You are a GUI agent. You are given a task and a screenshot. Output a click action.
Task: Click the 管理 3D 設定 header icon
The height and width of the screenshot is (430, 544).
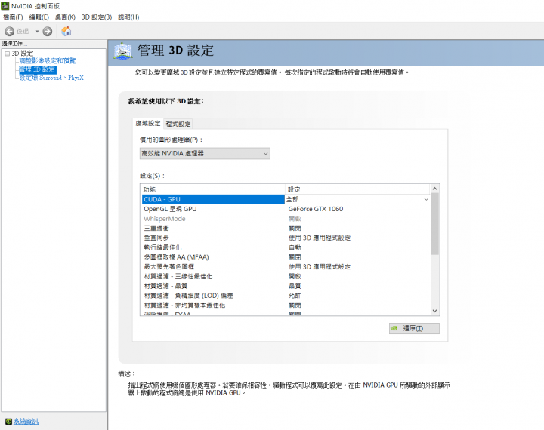tap(123, 51)
